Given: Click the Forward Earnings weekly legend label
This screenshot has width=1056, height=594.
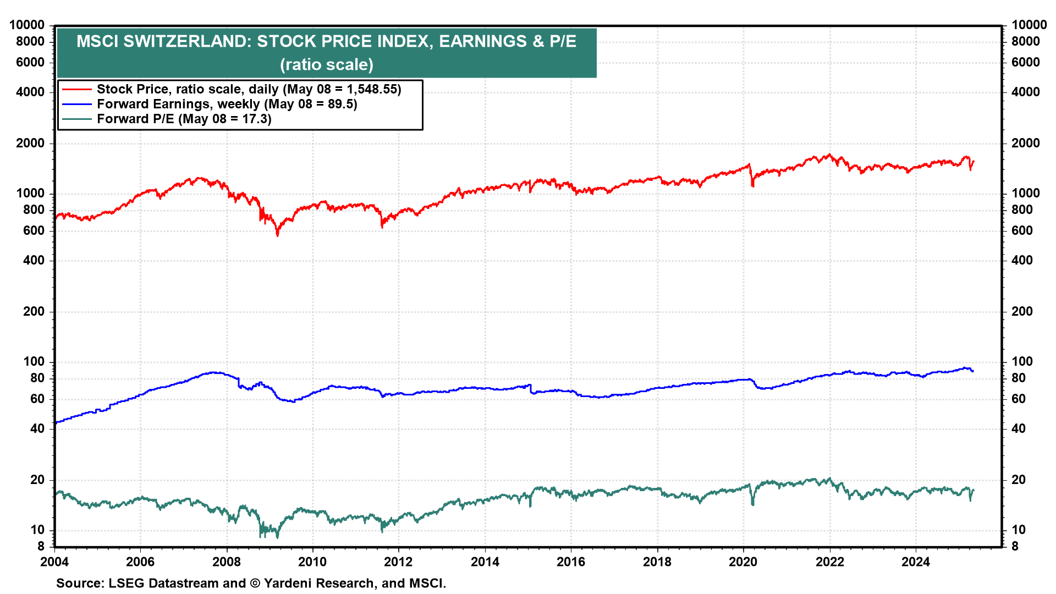Looking at the screenshot, I should [227, 104].
